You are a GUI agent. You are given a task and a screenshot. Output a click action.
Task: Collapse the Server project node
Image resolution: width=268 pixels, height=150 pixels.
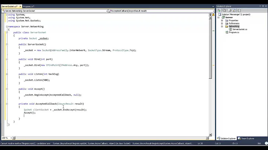pyautogui.click(x=218, y=17)
